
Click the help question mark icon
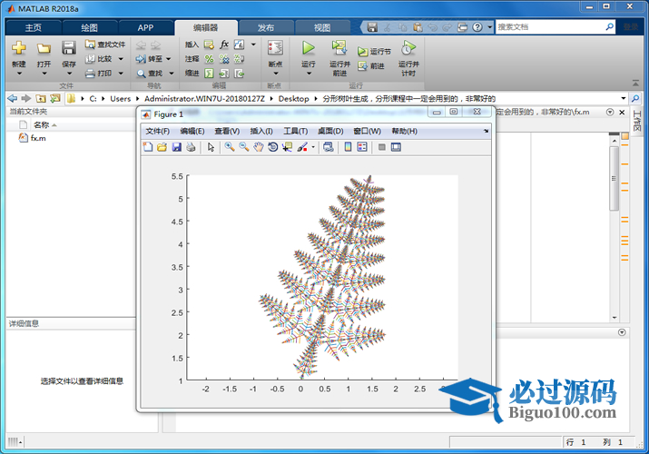(x=477, y=27)
